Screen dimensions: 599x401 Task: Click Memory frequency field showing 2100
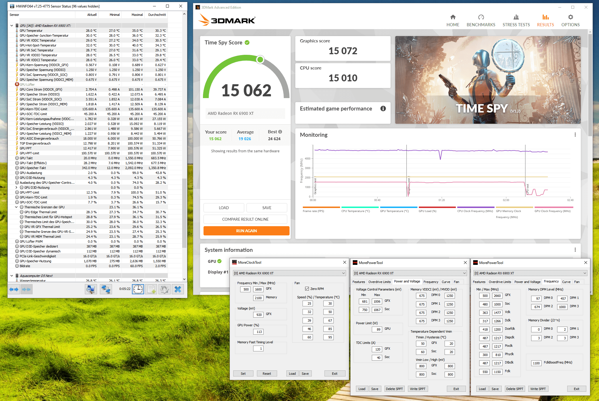258,298
